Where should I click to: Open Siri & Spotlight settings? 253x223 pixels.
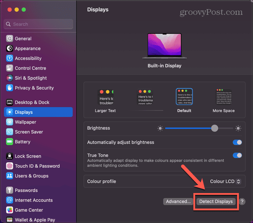pos(38,78)
